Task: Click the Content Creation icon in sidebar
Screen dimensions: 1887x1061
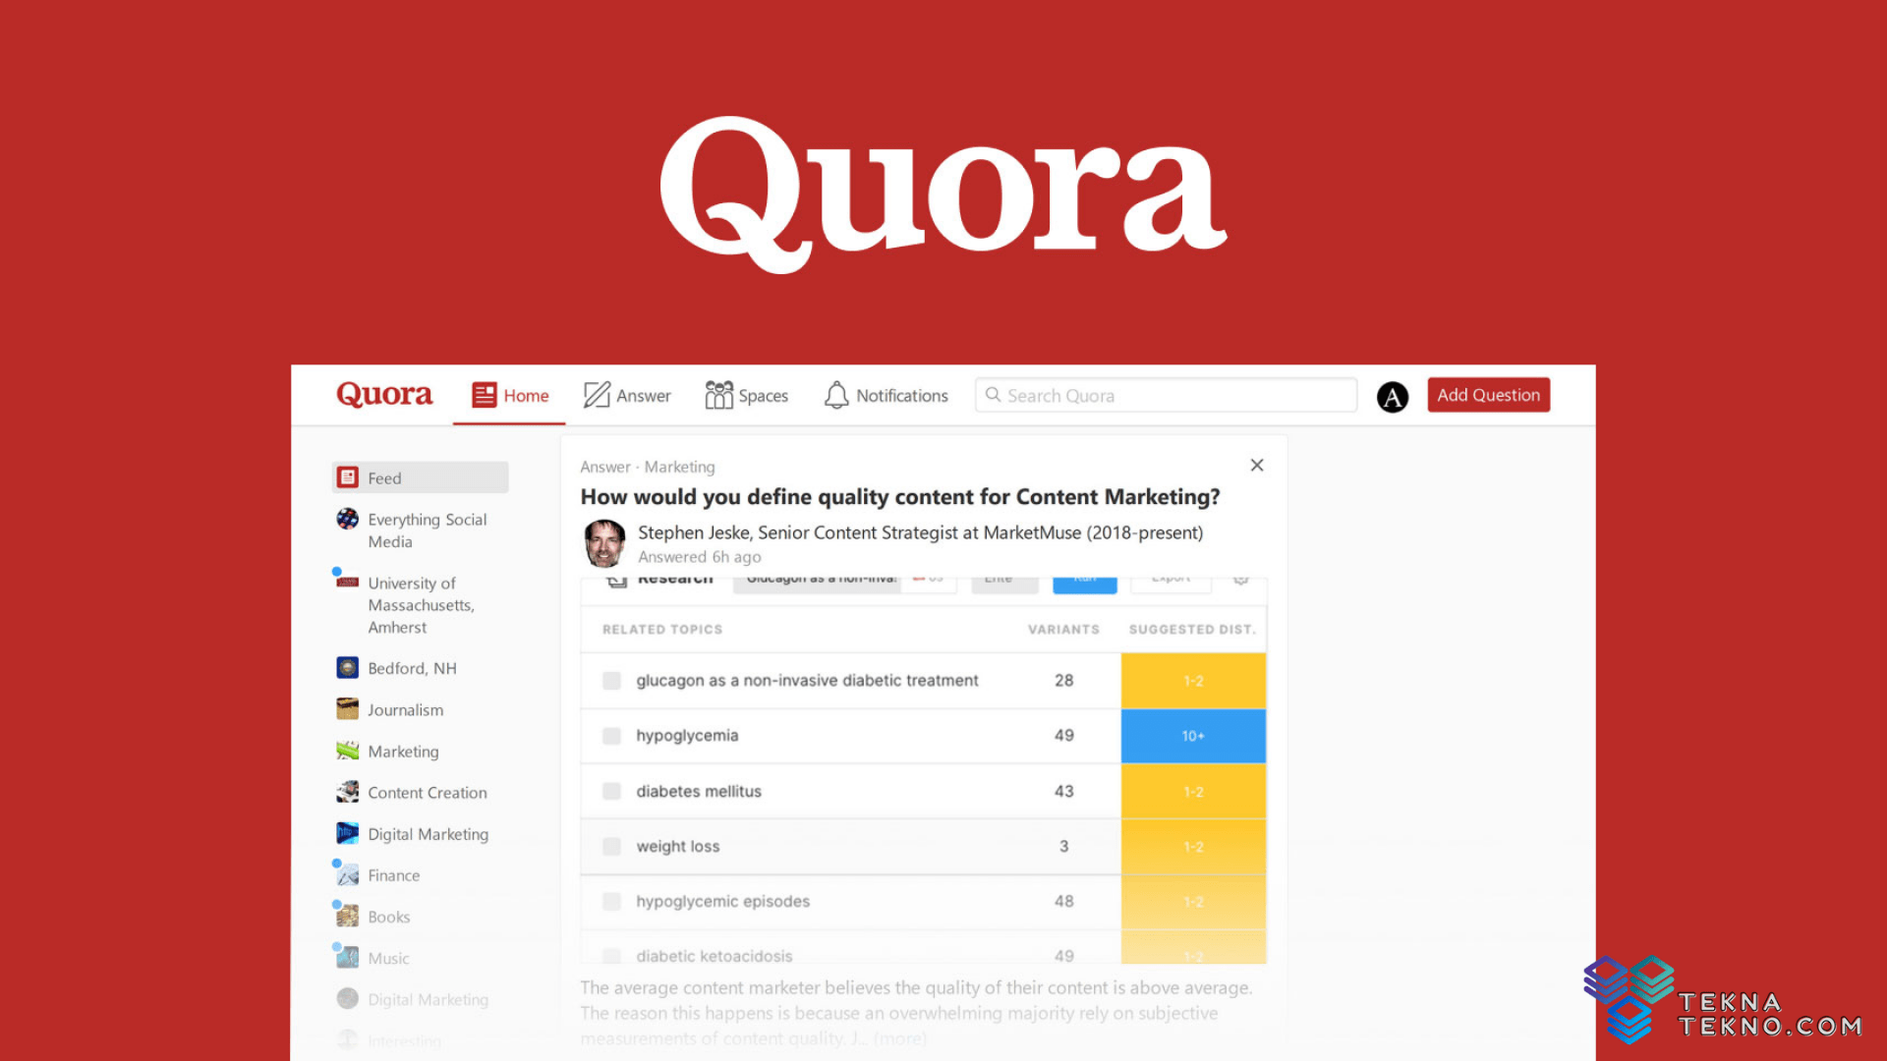Action: (345, 792)
